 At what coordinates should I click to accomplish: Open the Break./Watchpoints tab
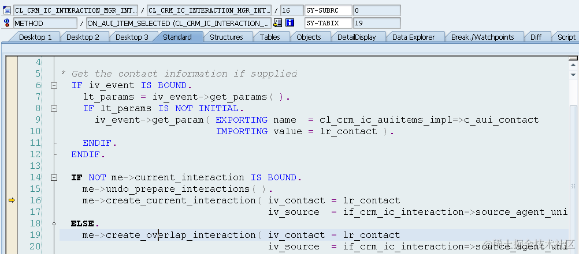coord(482,37)
